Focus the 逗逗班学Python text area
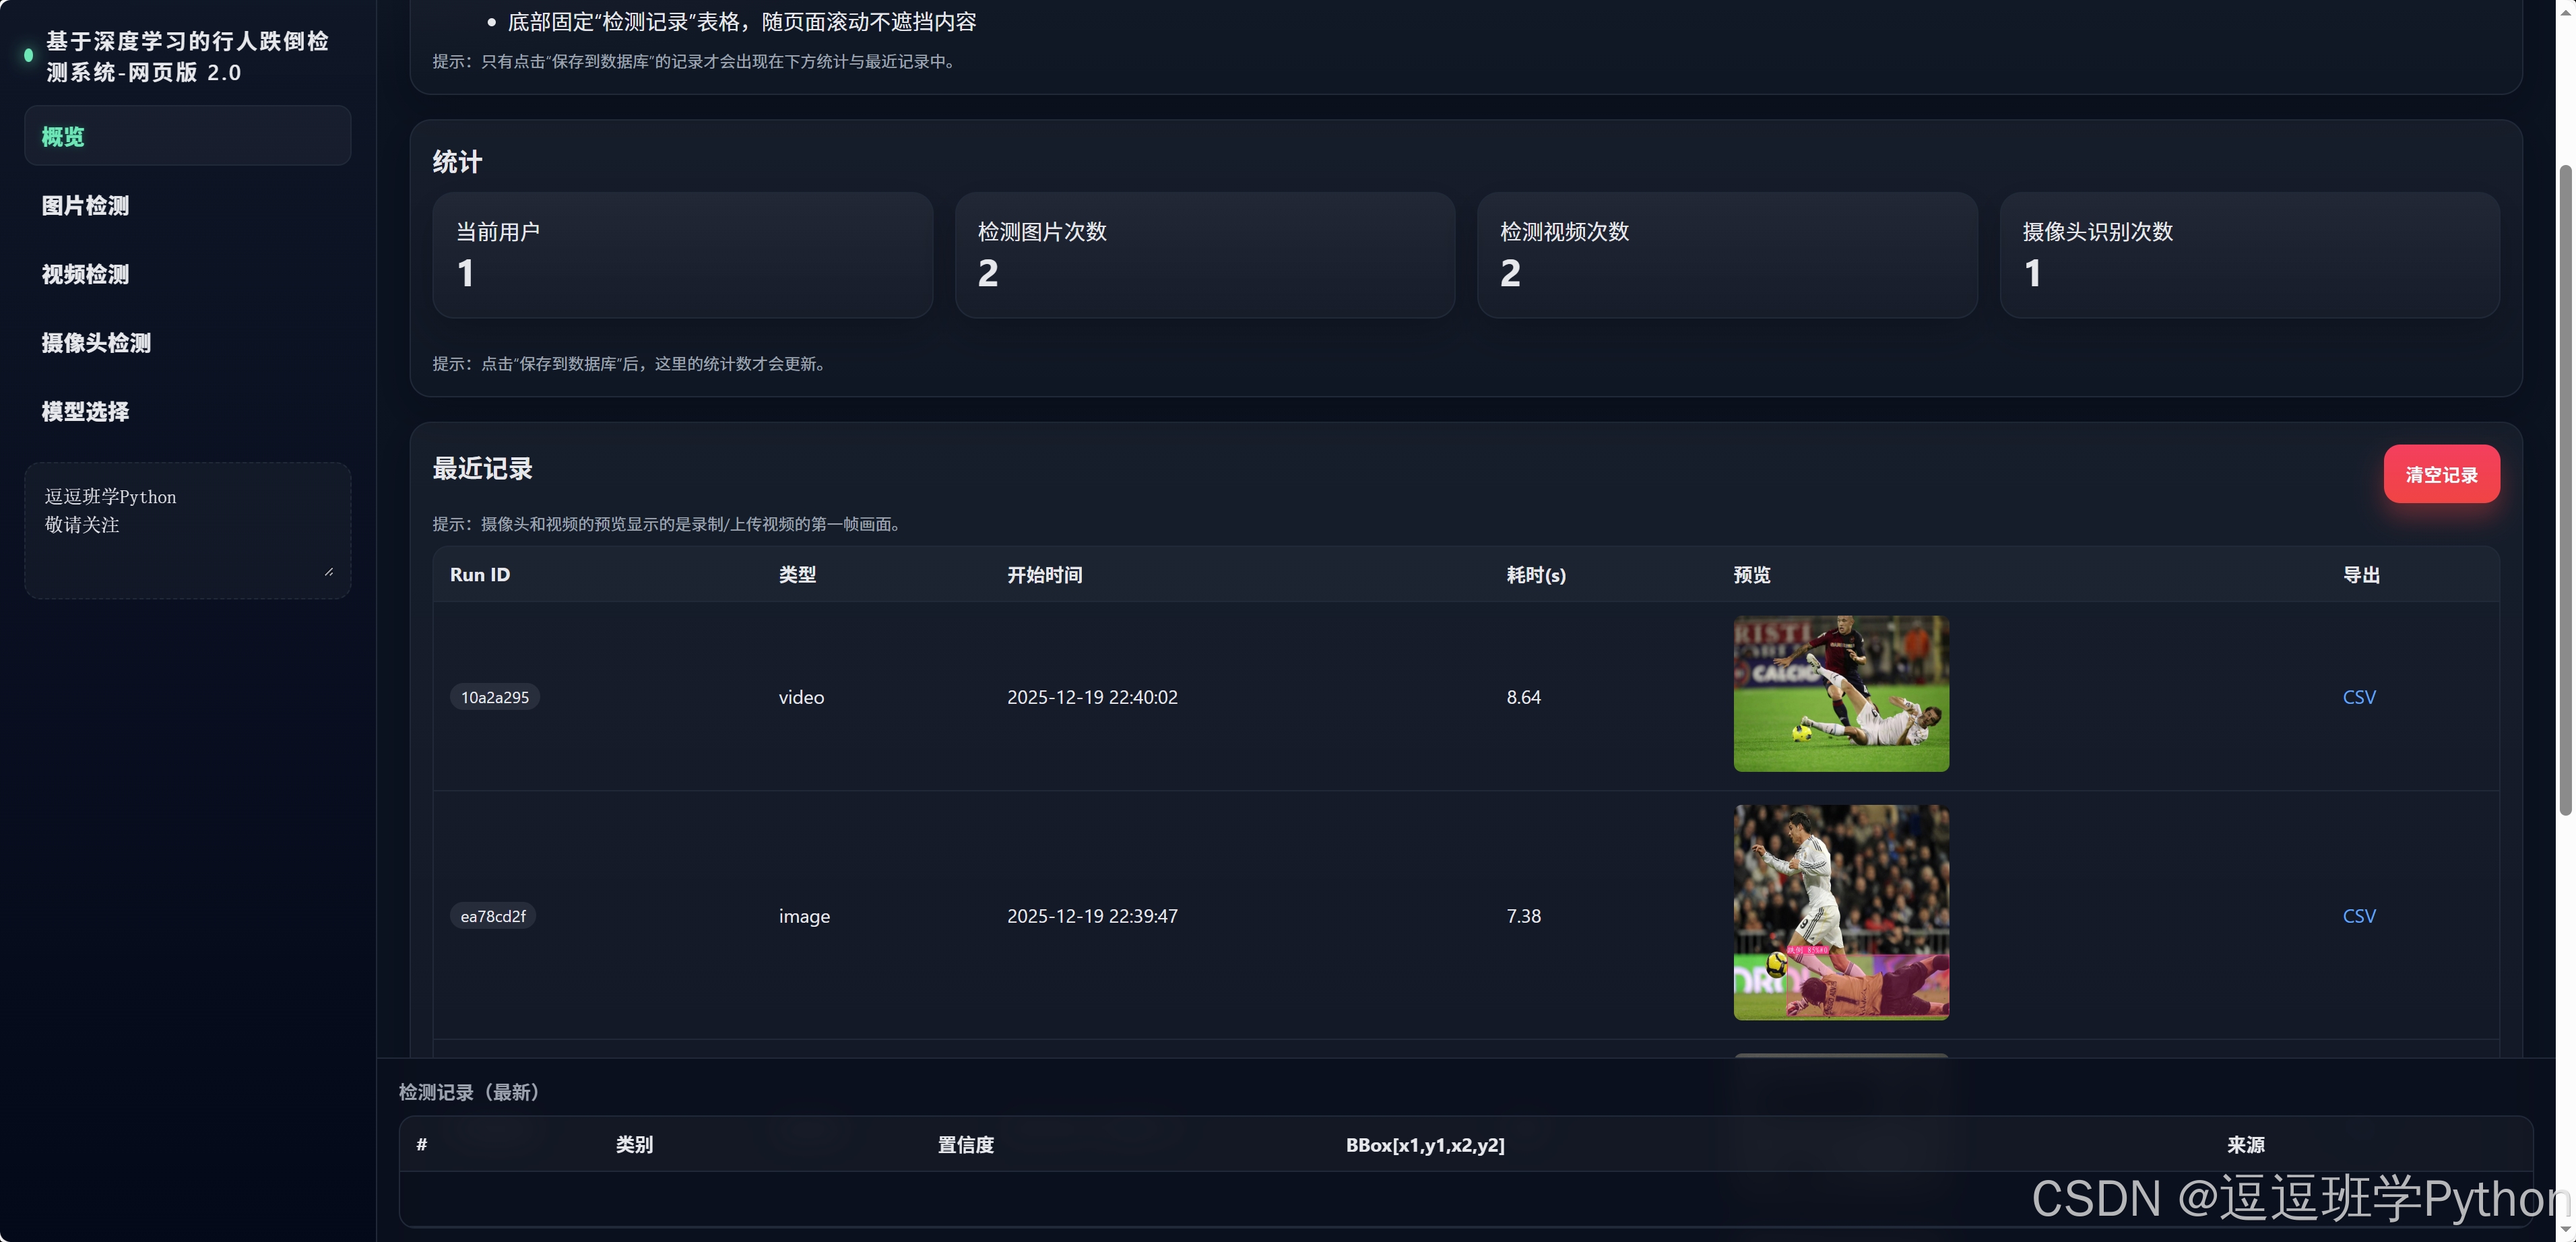 (x=187, y=530)
